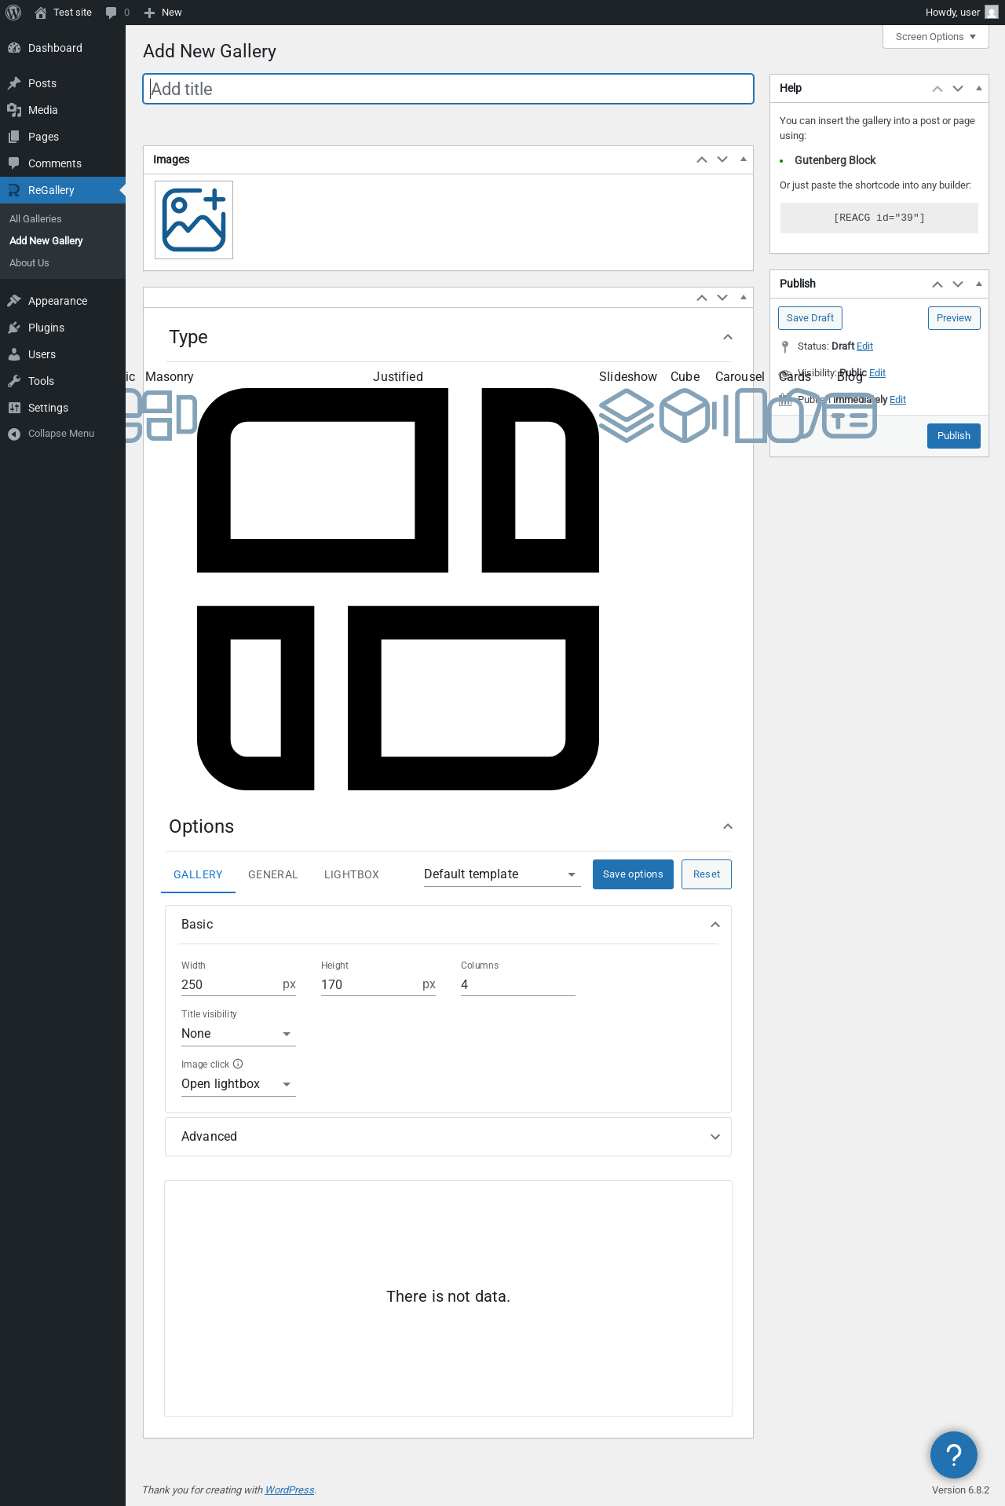This screenshot has height=1506, width=1005.
Task: Click the New plus in admin bar
Action: 163,13
